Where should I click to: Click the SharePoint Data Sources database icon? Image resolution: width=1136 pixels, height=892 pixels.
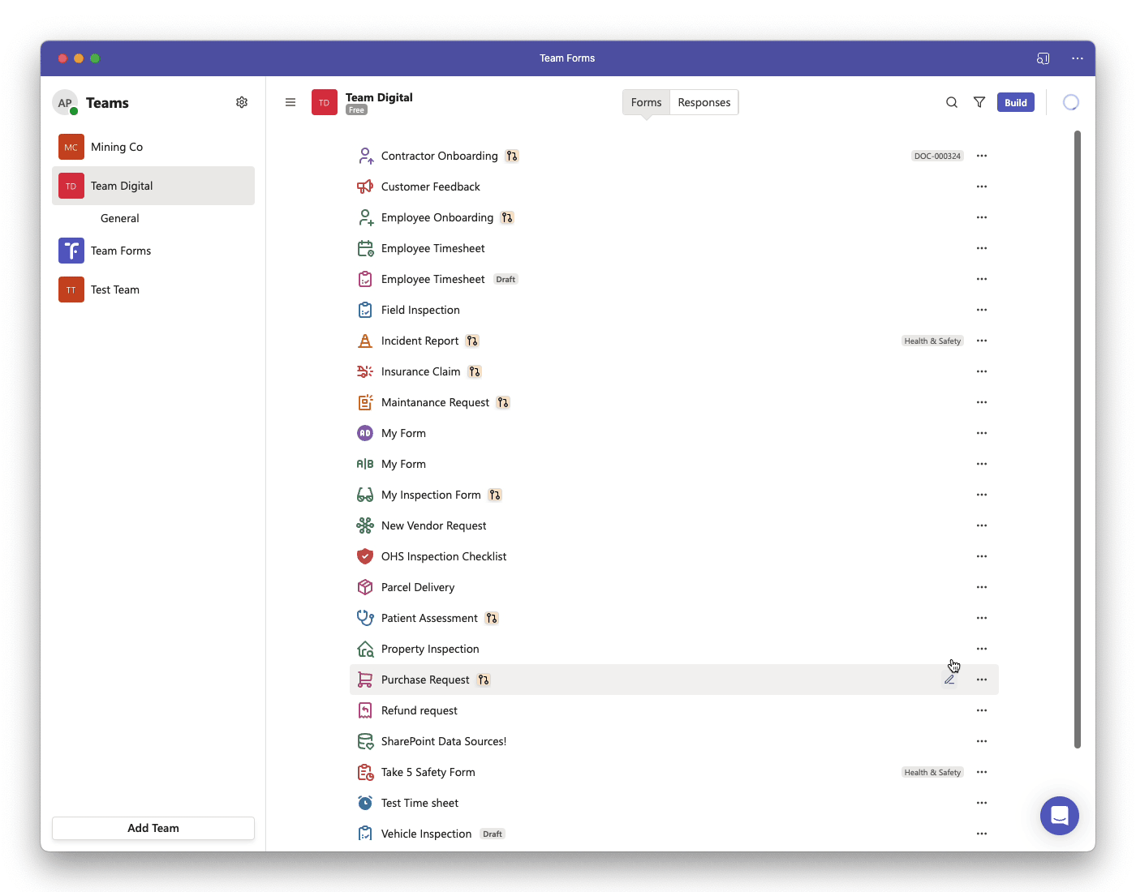tap(365, 741)
